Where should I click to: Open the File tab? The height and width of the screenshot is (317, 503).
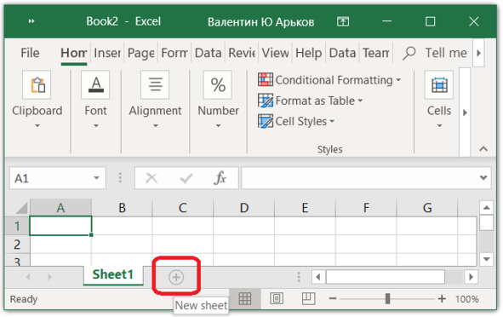(30, 53)
